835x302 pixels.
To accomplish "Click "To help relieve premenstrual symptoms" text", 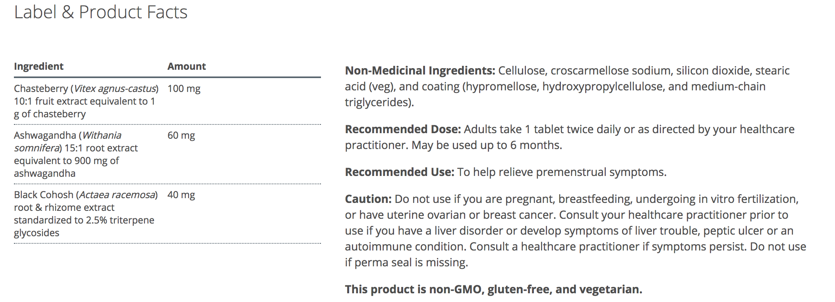I will pyautogui.click(x=562, y=172).
